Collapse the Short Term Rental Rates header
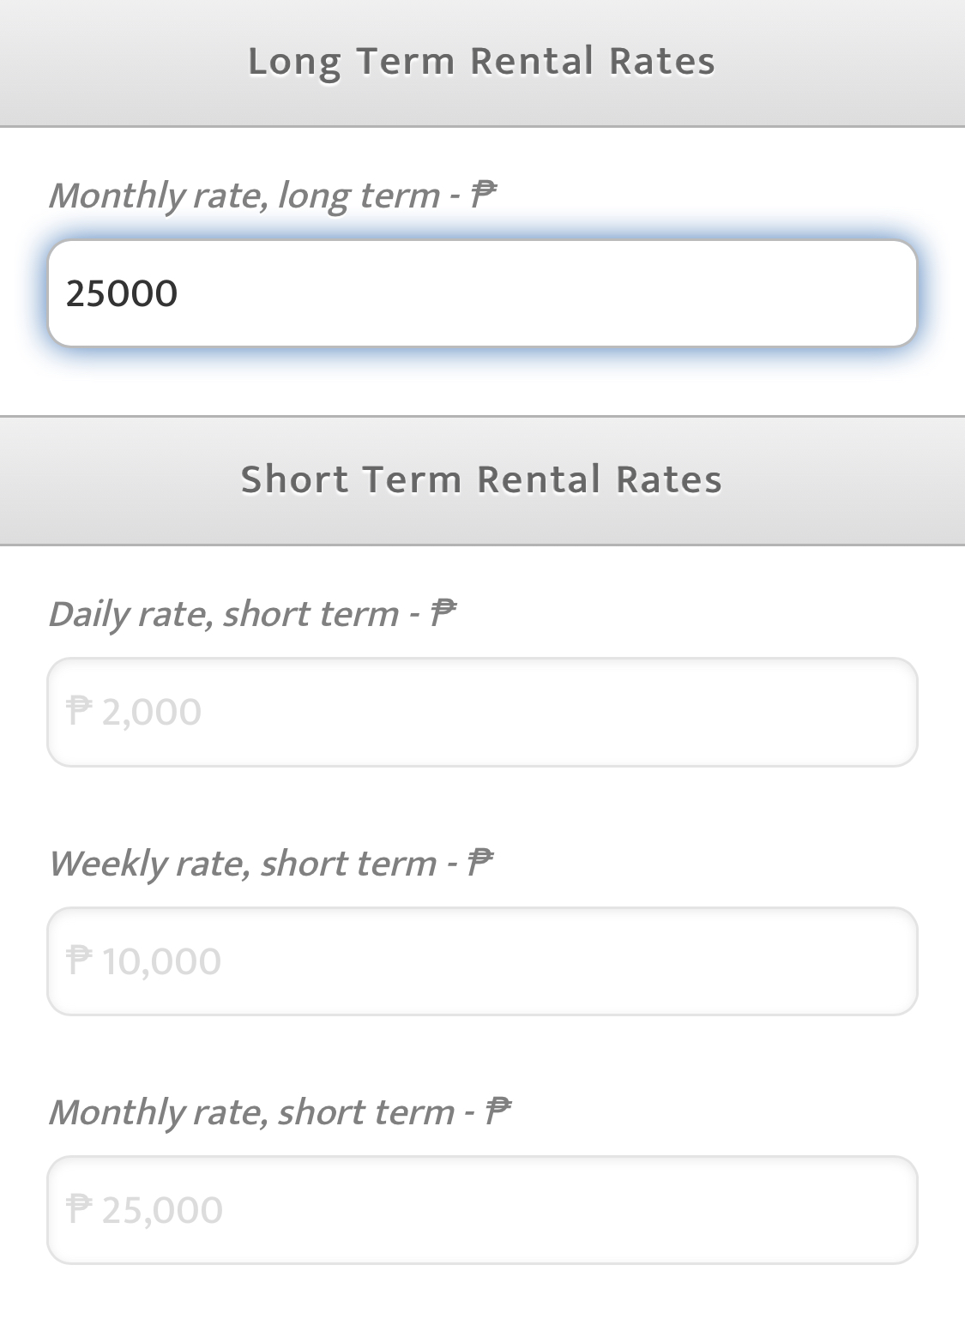 click(482, 480)
